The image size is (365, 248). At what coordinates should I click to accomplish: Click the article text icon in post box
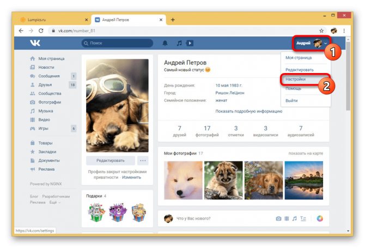pos(303,219)
